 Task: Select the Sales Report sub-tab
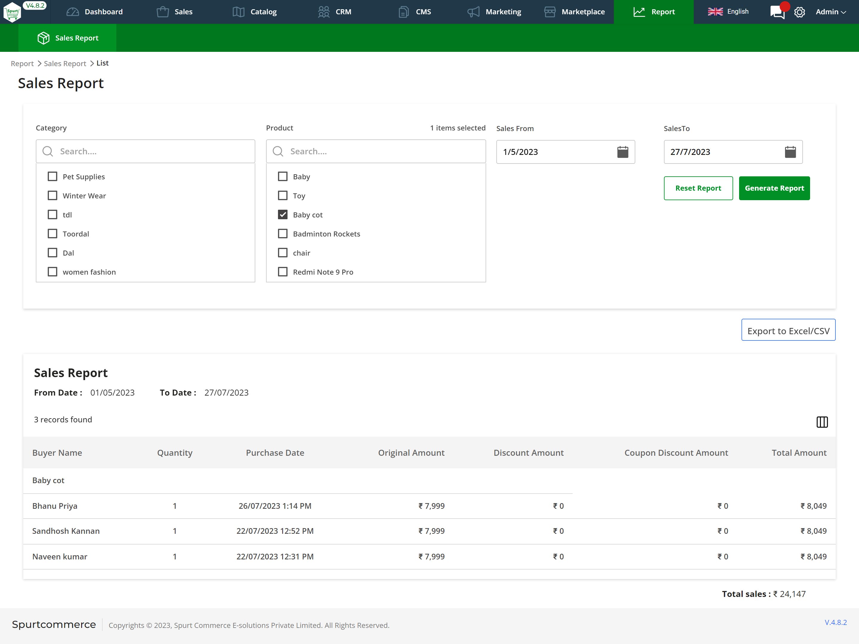point(68,38)
